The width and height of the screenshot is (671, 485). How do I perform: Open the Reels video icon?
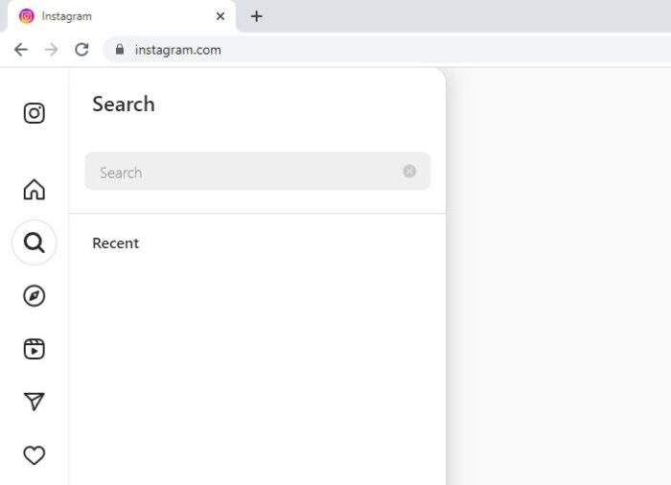pyautogui.click(x=35, y=349)
